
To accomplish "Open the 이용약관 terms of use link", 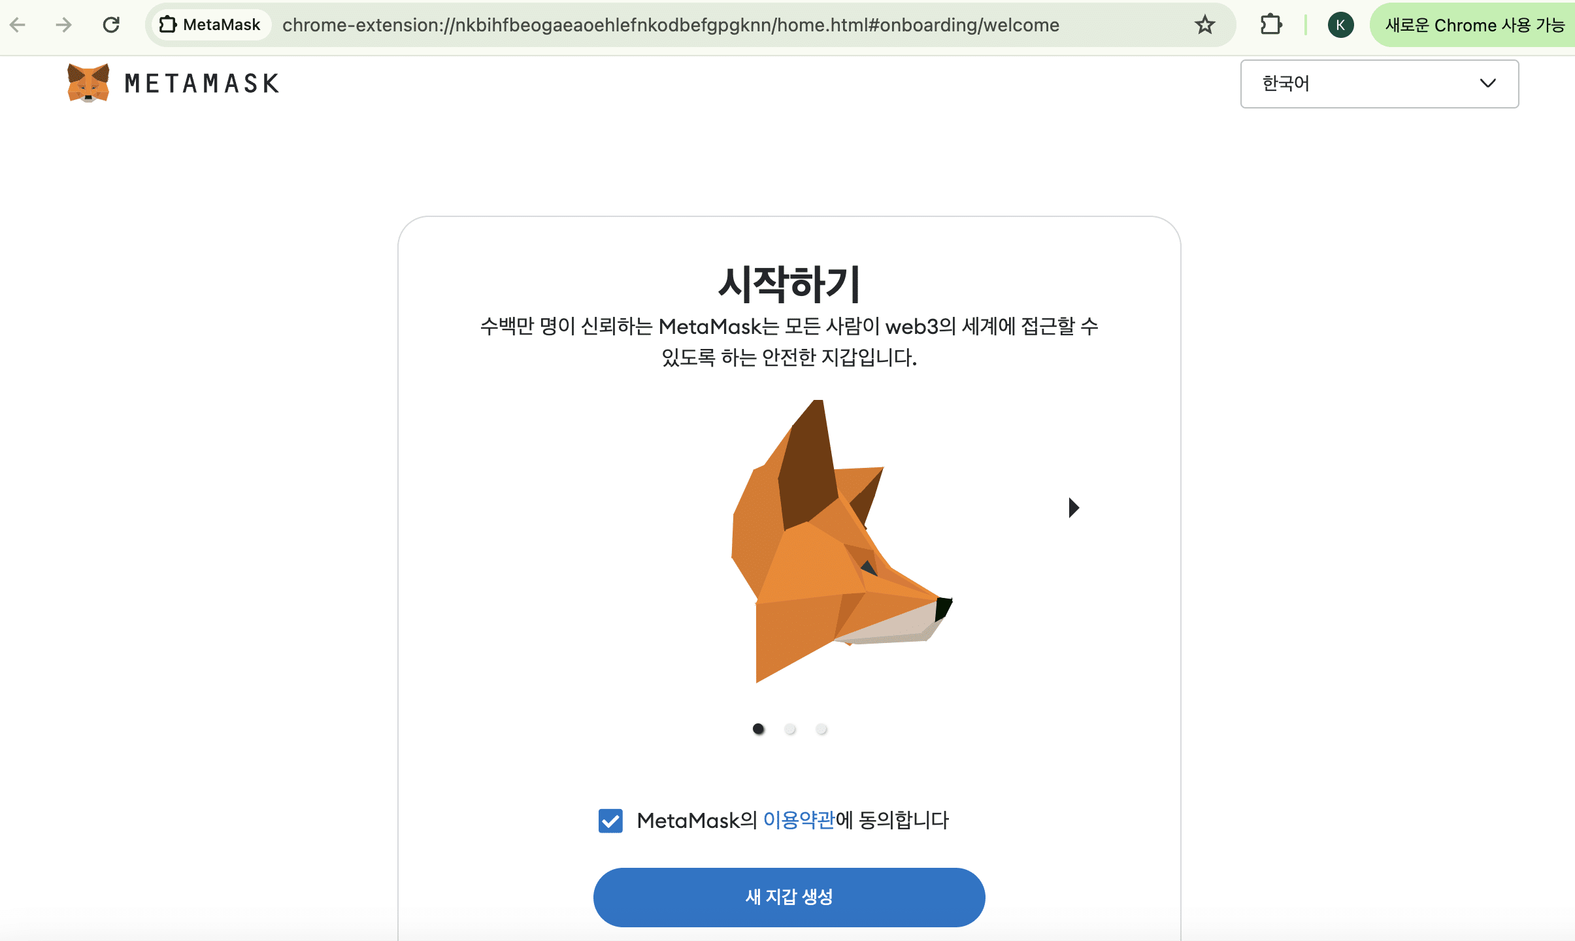I will pyautogui.click(x=799, y=820).
